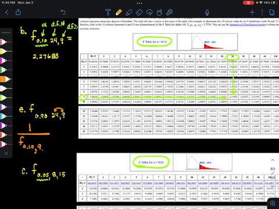Select the Eraser tool
This screenshot has width=279, height=209.
click(139, 13)
